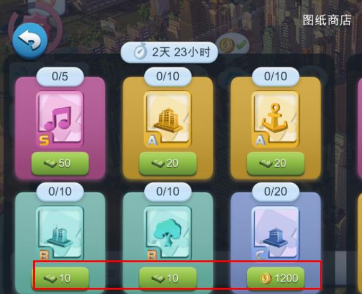Open the partially visible pink card at right edge
362x294 pixels.
[360, 128]
